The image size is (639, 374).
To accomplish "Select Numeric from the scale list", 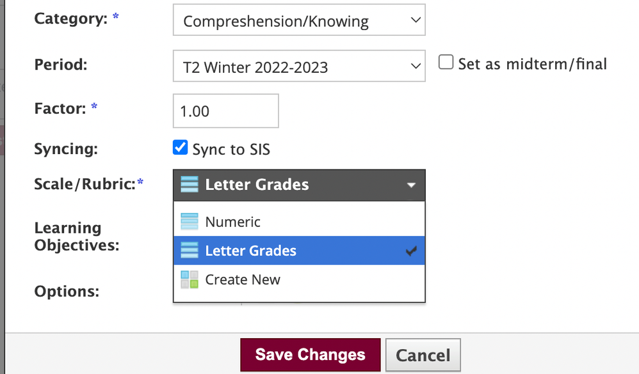I will point(233,222).
